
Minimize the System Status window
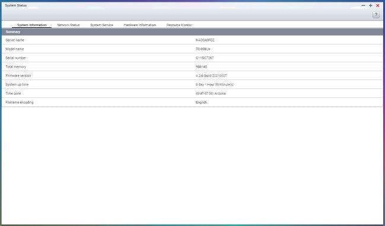point(364,5)
